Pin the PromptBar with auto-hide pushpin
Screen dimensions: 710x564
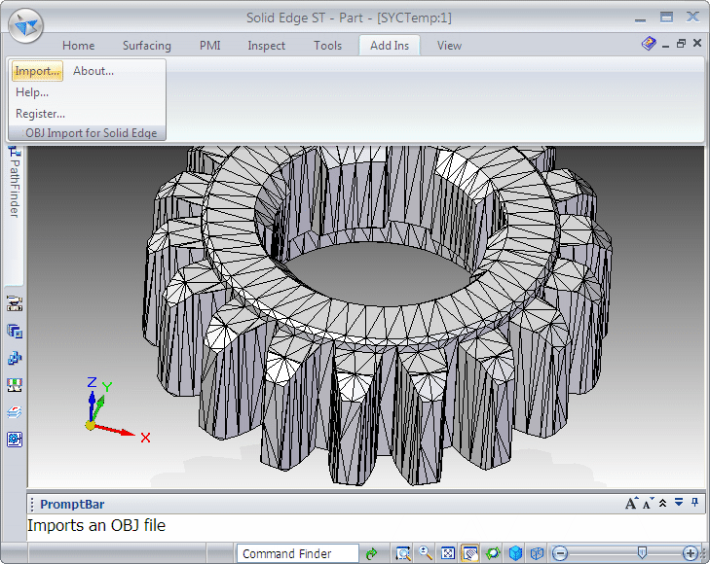coord(694,503)
